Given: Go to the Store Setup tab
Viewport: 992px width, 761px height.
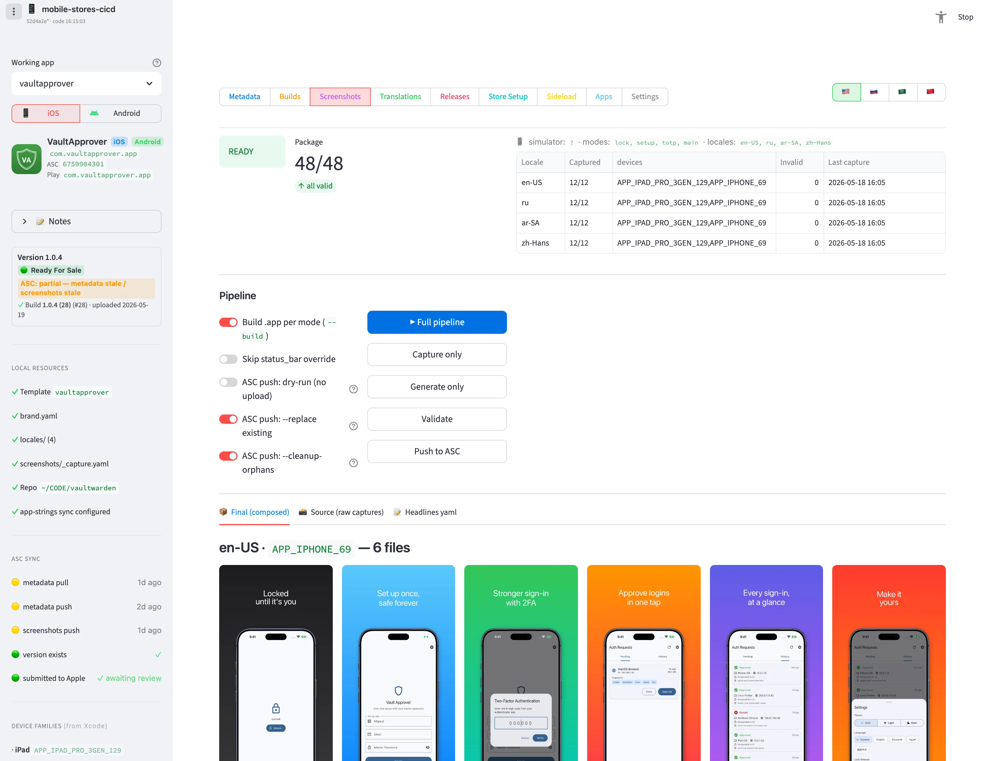Looking at the screenshot, I should coord(508,97).
